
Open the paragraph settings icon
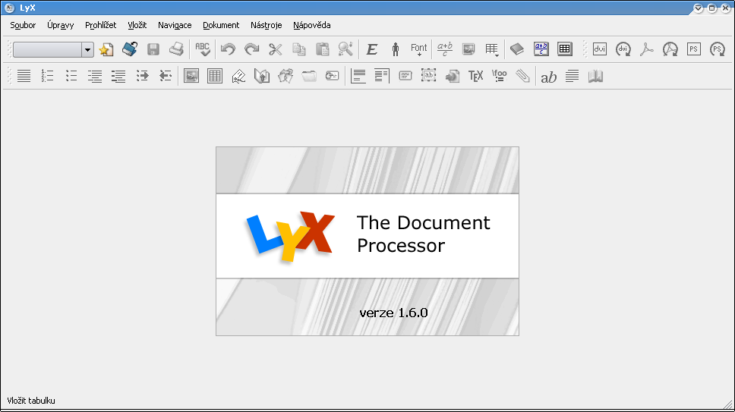coord(572,76)
